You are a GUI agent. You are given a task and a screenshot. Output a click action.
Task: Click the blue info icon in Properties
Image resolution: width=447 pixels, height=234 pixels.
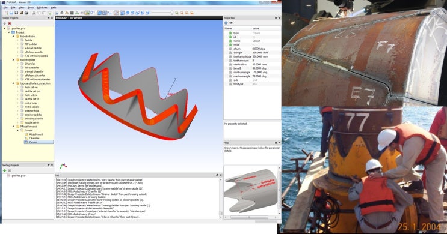tap(226, 23)
